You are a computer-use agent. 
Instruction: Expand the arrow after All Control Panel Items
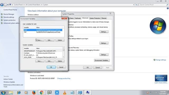click(42, 5)
